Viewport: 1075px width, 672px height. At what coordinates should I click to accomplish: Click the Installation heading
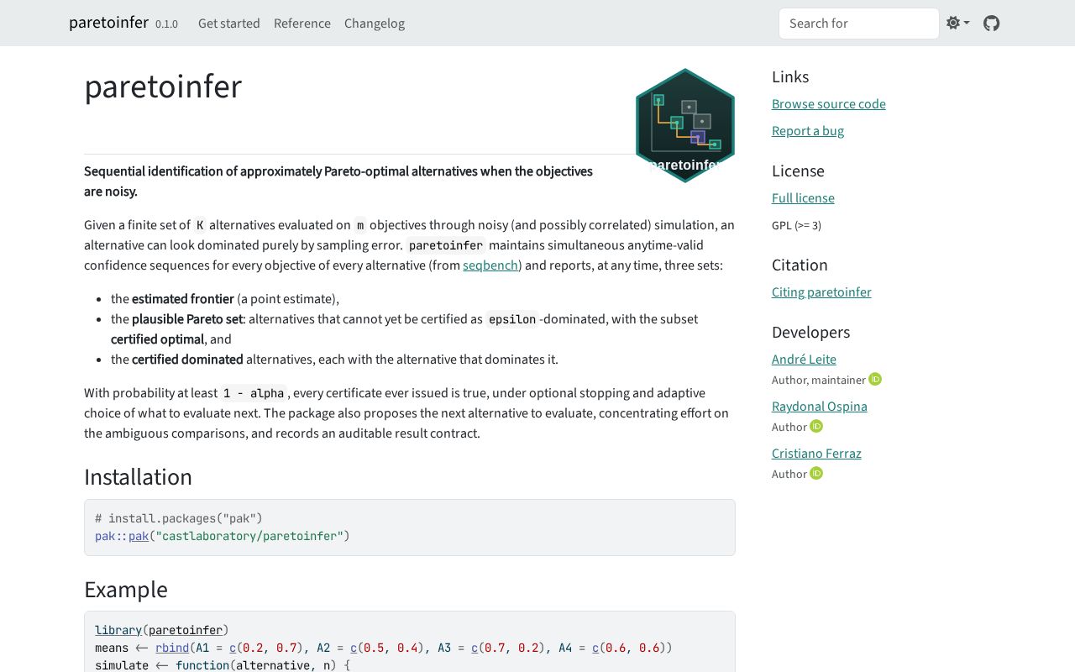click(138, 477)
